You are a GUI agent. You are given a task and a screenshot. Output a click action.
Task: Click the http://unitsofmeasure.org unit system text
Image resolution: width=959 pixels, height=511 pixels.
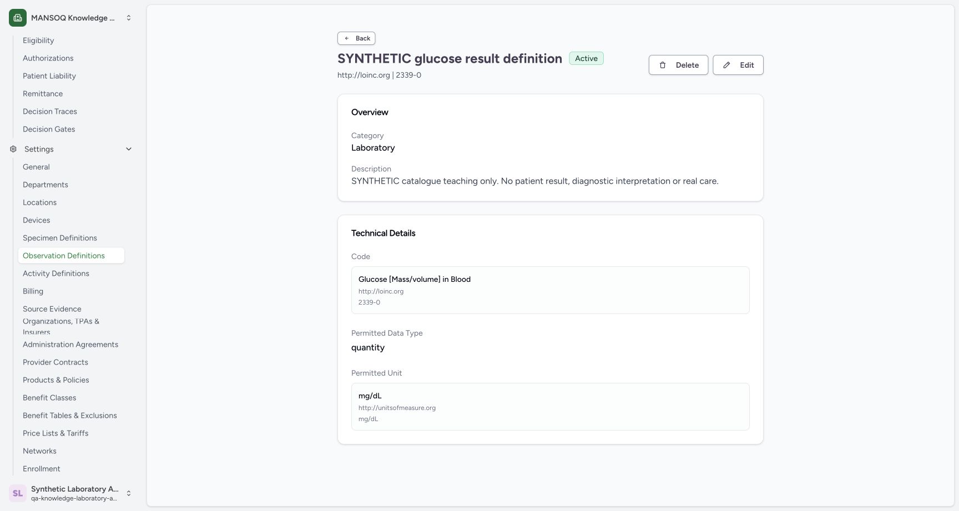click(397, 408)
